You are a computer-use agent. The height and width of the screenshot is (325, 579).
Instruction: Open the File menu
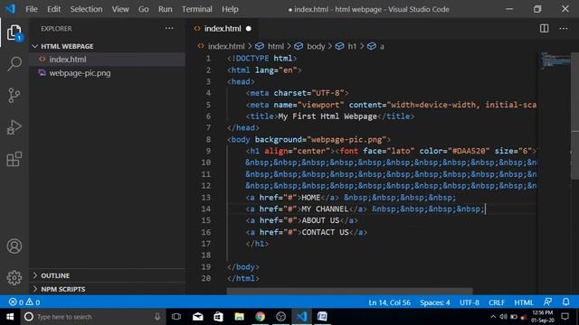(x=32, y=9)
